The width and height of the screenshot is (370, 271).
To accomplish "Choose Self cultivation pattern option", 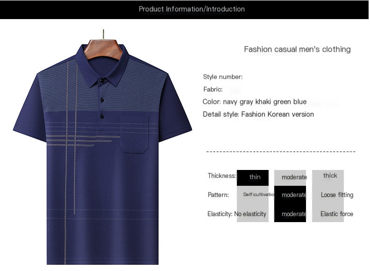I will point(252,195).
